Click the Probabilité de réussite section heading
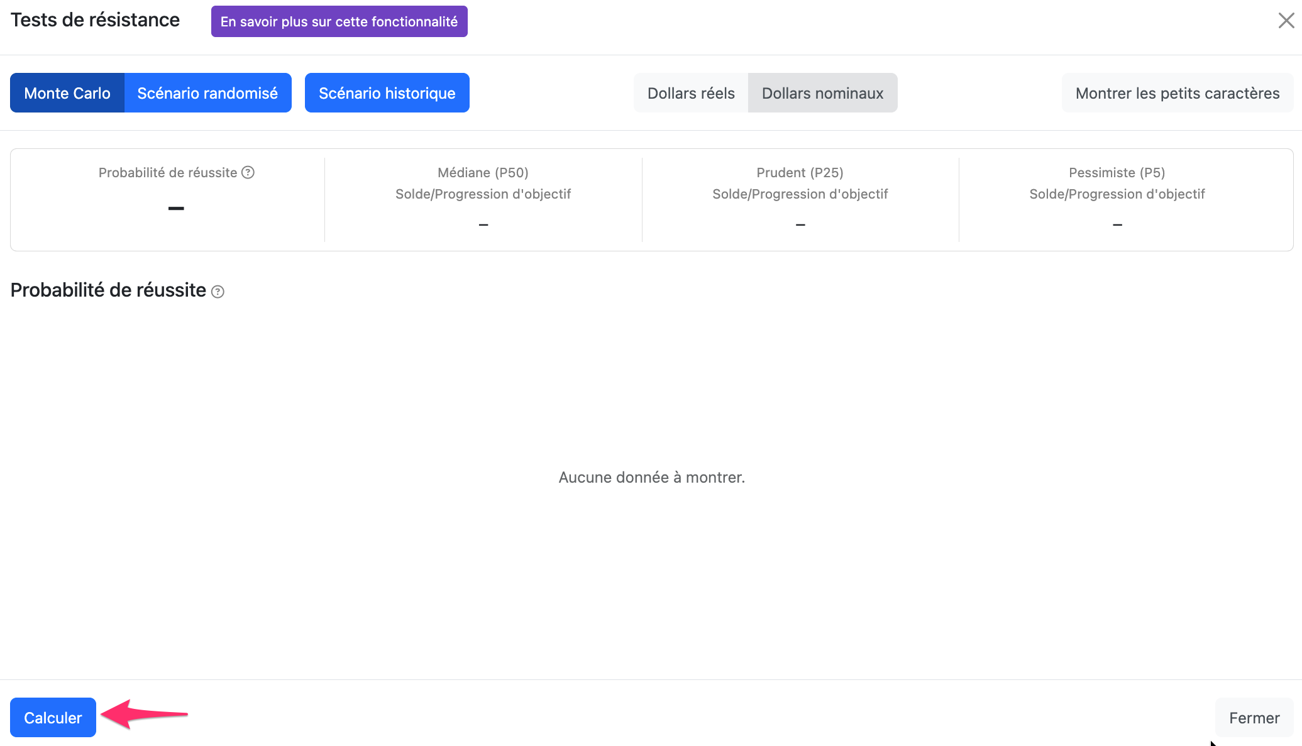Viewport: 1302px width, 746px height. (108, 290)
